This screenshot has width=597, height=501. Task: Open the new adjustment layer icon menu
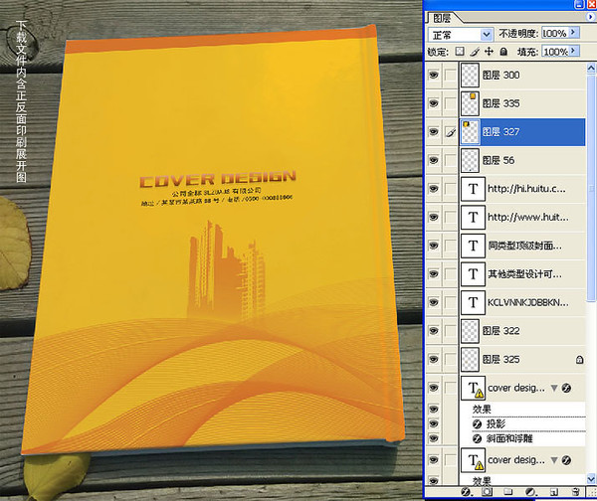(x=530, y=492)
